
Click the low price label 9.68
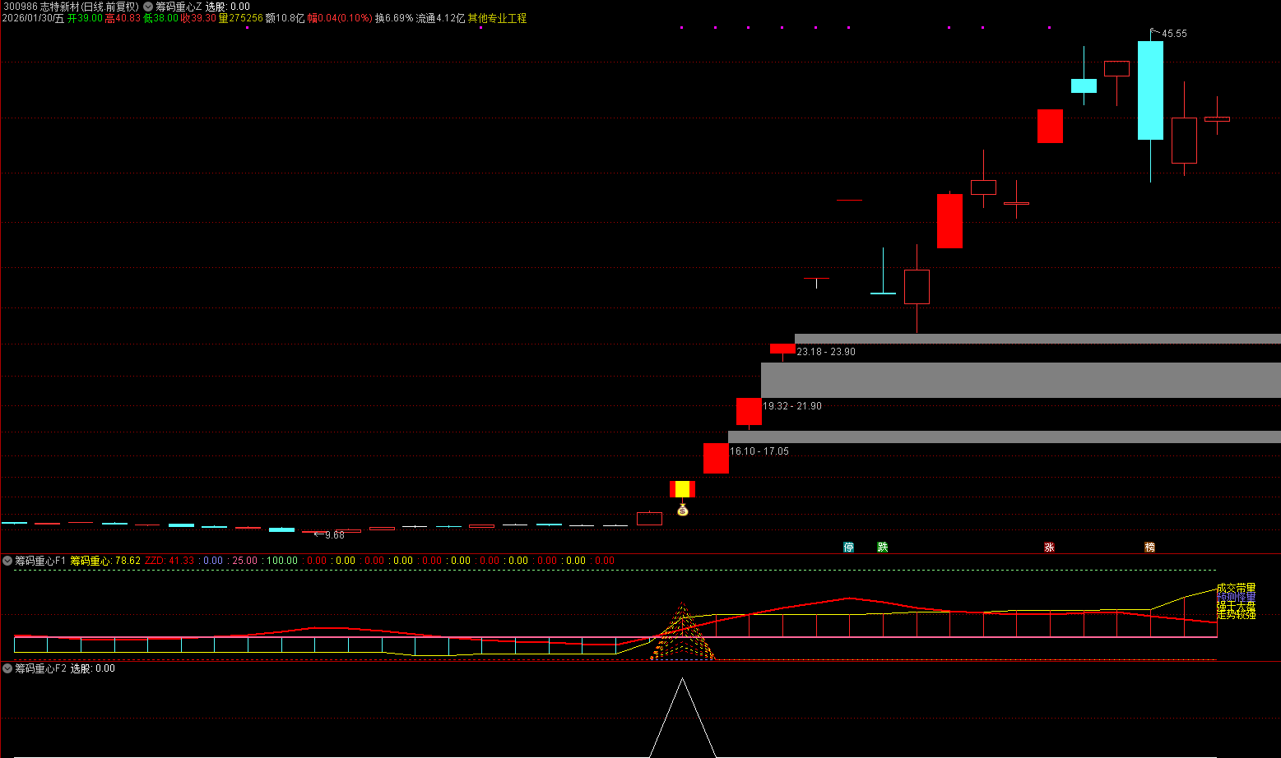[x=335, y=535]
